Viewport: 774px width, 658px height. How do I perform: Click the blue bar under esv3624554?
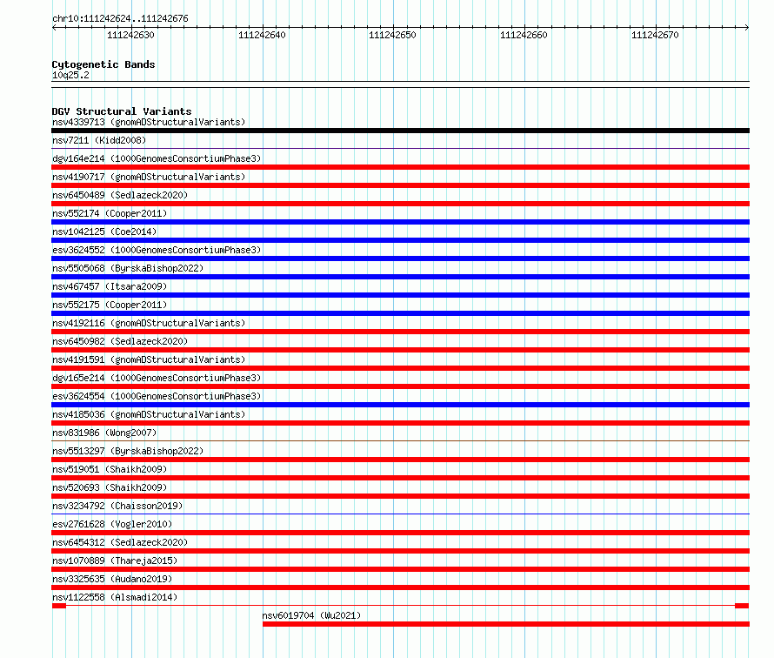400,405
